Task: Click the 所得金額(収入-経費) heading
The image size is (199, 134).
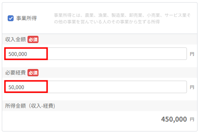Action: click(x=30, y=106)
